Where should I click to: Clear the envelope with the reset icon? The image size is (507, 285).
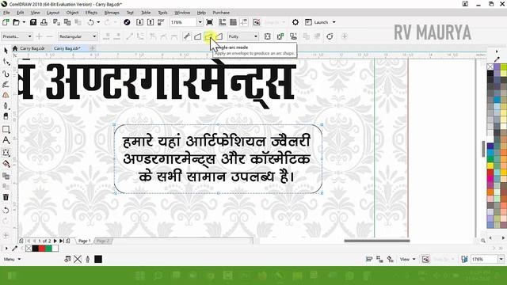click(330, 36)
